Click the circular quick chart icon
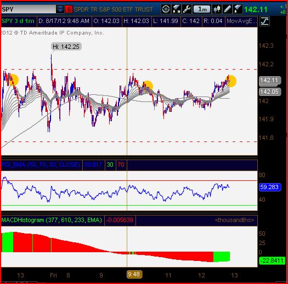 pos(166,9)
